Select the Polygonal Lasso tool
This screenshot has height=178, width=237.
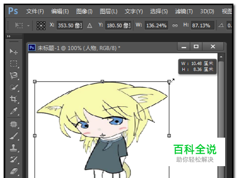click(x=14, y=75)
